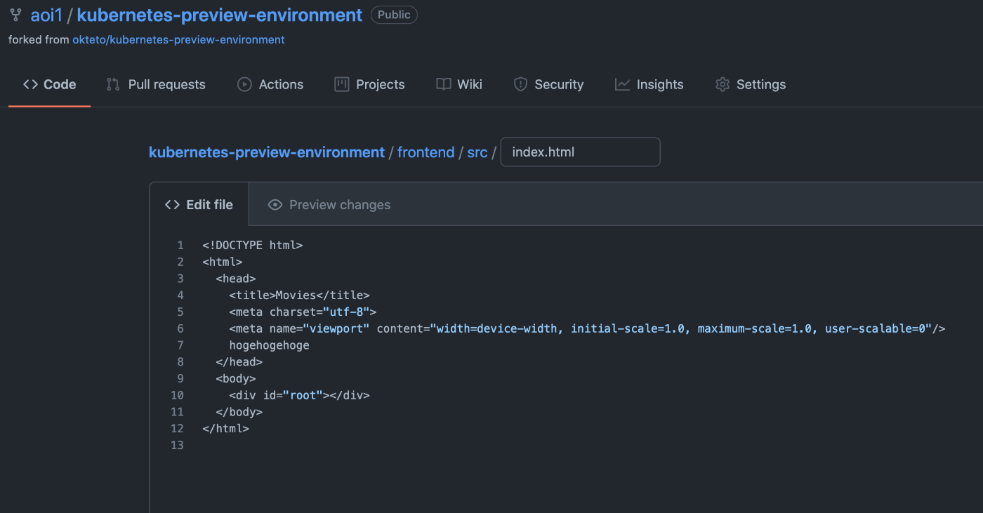983x513 pixels.
Task: Click the closing head tag line
Action: 239,362
